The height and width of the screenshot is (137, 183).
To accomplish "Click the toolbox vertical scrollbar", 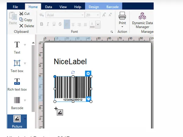I will 33,78.
